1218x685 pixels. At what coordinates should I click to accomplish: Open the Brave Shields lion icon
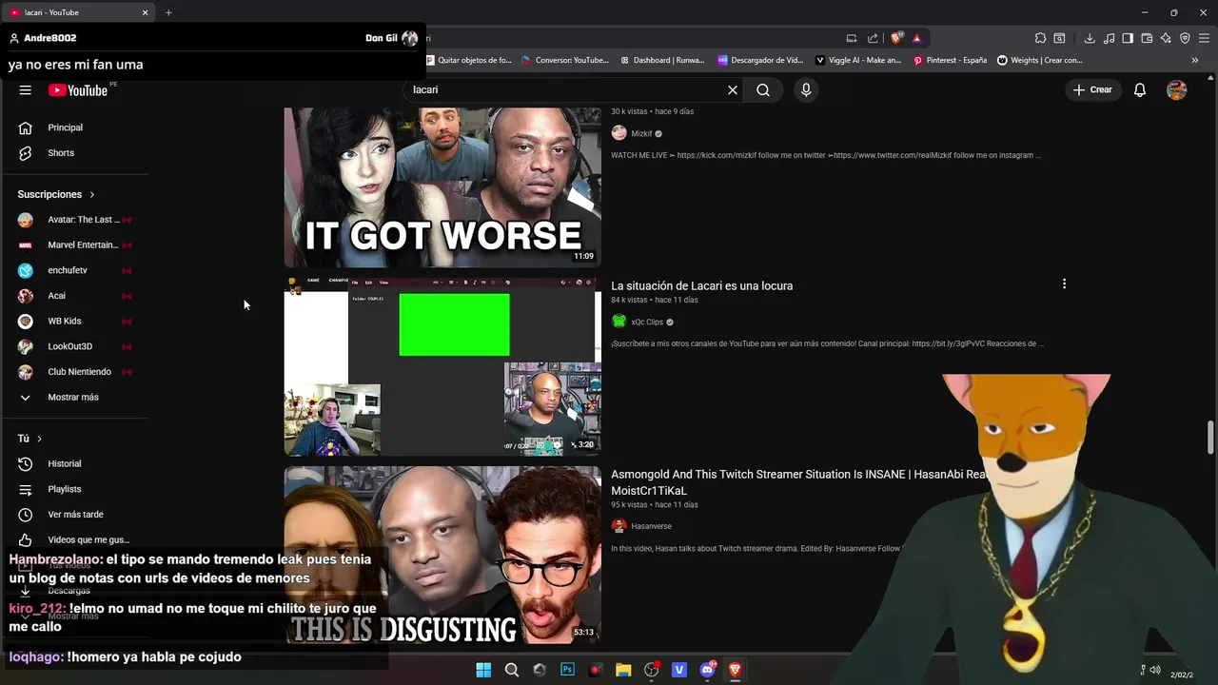point(896,38)
